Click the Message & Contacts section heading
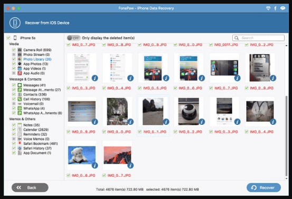 pos(25,79)
